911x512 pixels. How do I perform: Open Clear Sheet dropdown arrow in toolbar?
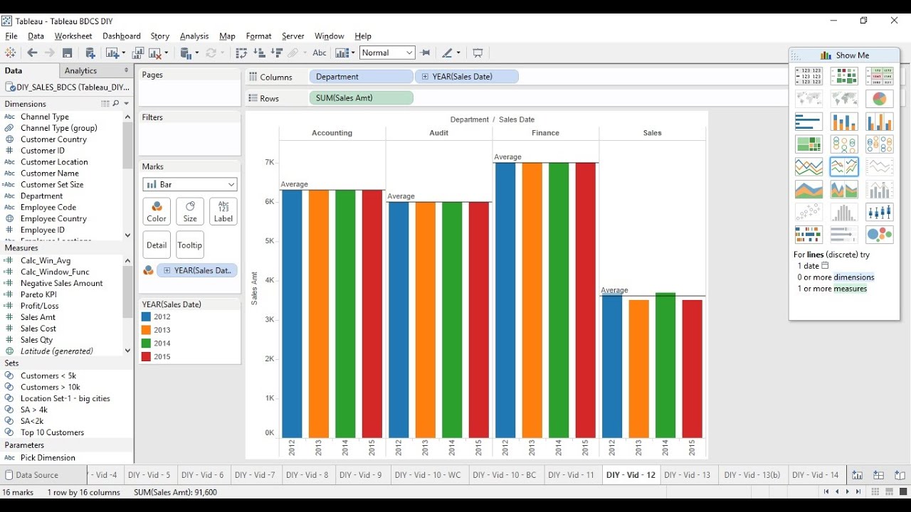coord(167,53)
